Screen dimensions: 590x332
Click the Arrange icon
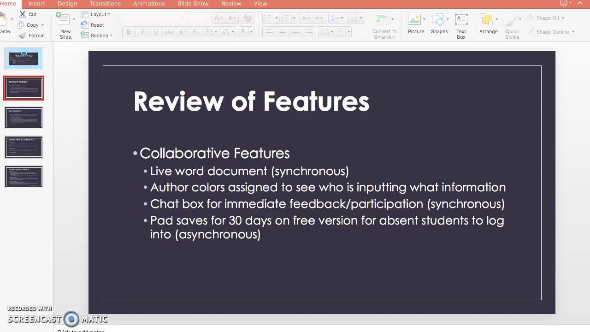(486, 19)
